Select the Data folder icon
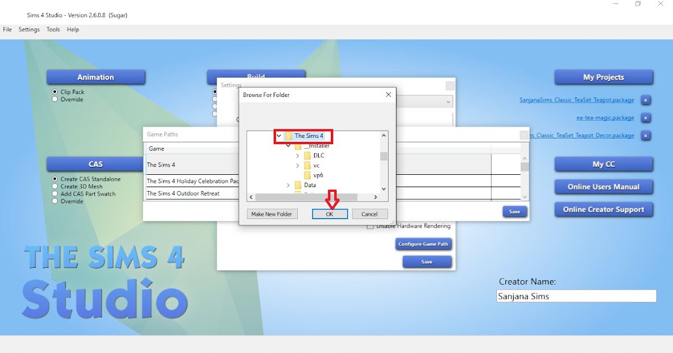673x353 pixels. point(298,185)
